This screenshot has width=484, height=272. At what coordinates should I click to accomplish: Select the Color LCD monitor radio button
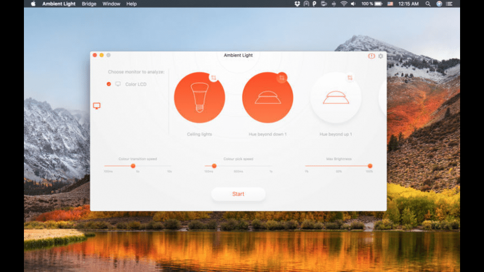pos(108,84)
